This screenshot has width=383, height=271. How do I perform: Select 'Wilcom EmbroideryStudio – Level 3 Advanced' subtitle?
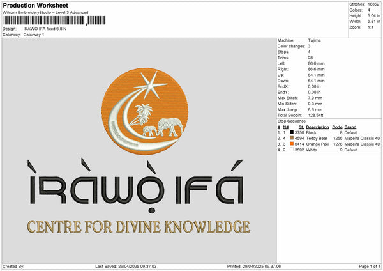pos(45,13)
